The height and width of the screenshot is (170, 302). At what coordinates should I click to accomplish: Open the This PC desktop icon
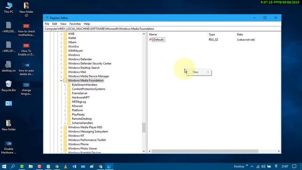(x=8, y=8)
